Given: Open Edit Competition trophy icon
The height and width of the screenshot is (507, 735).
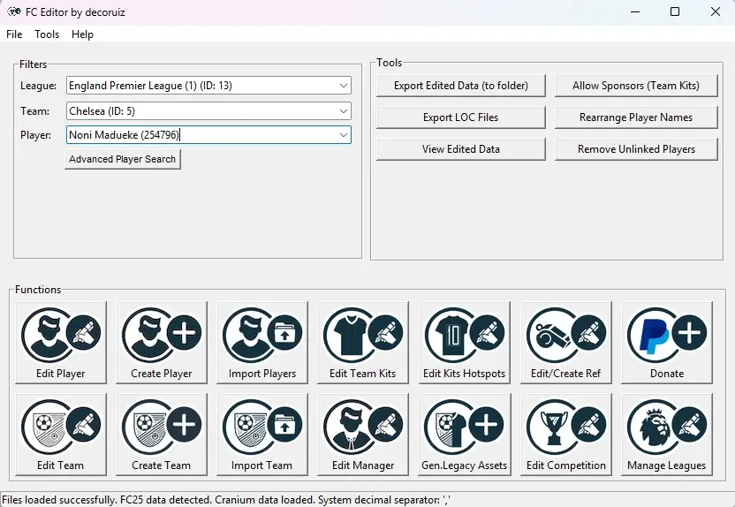Looking at the screenshot, I should pos(565,435).
